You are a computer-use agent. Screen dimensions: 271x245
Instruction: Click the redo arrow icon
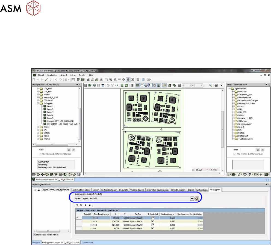click(61, 80)
